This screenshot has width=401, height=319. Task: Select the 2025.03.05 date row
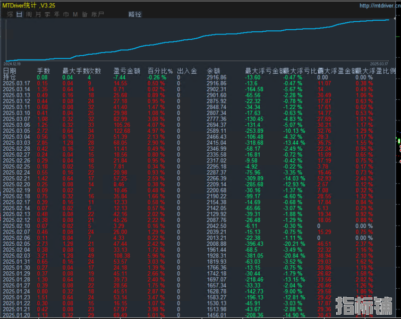click(16, 131)
